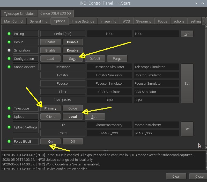Select Primary telescope
Screen dimensions: 207x182
point(50,108)
